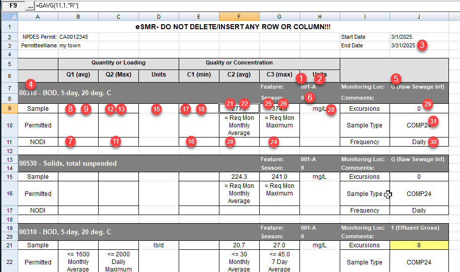Click red callout 4 above BOD header
460x272 pixels.
click(x=31, y=84)
